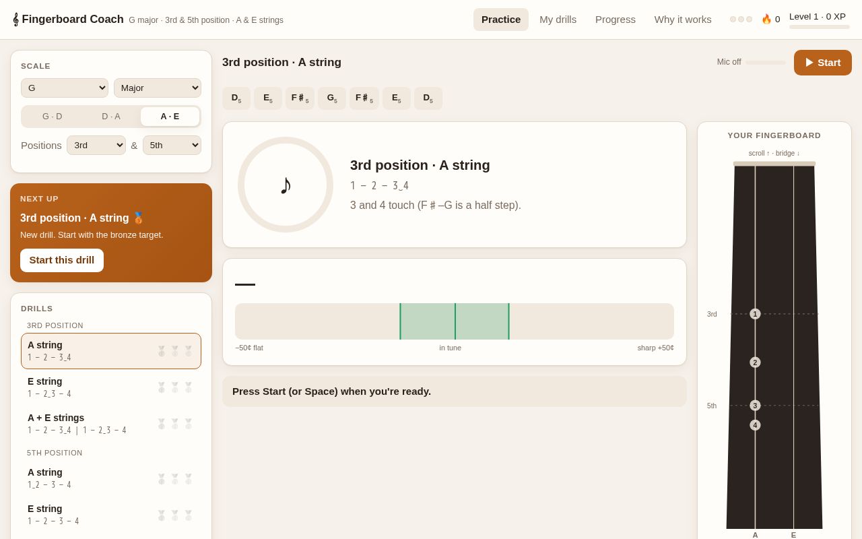The width and height of the screenshot is (862, 539).
Task: Click the treble clef logo icon
Action: click(x=15, y=20)
